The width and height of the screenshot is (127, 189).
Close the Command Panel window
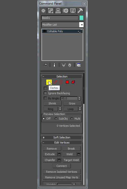click(84, 4)
